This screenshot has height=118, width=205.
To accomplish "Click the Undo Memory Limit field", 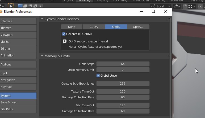I will (123, 70).
